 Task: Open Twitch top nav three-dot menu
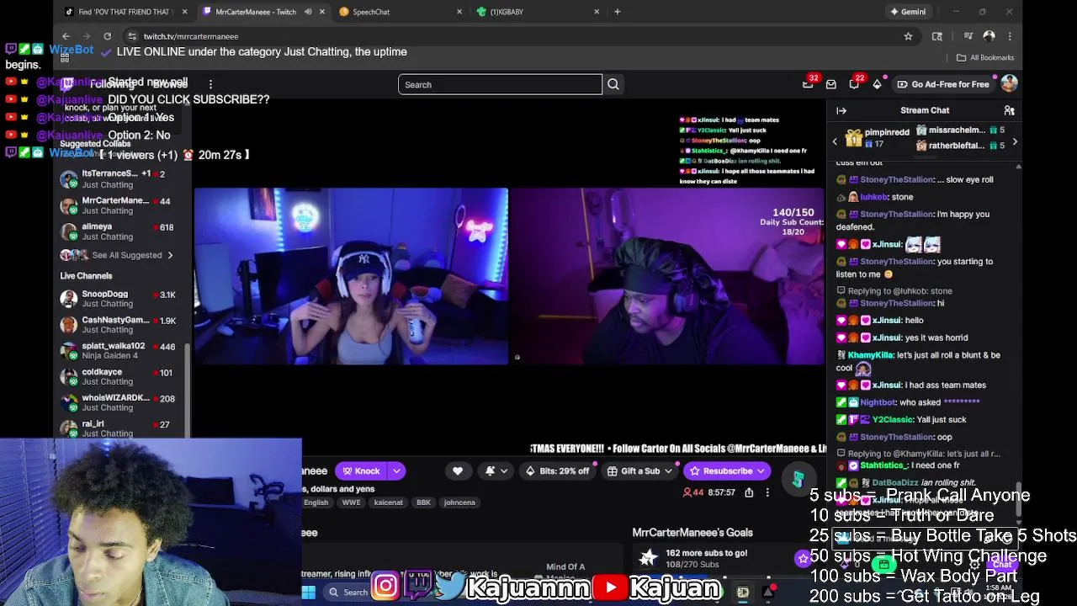(x=210, y=84)
